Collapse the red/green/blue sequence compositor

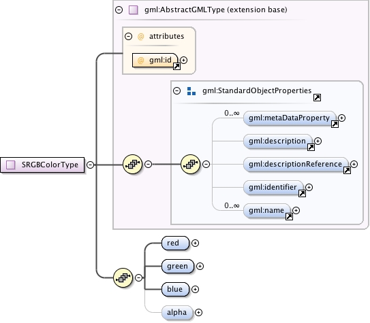coord(138,277)
